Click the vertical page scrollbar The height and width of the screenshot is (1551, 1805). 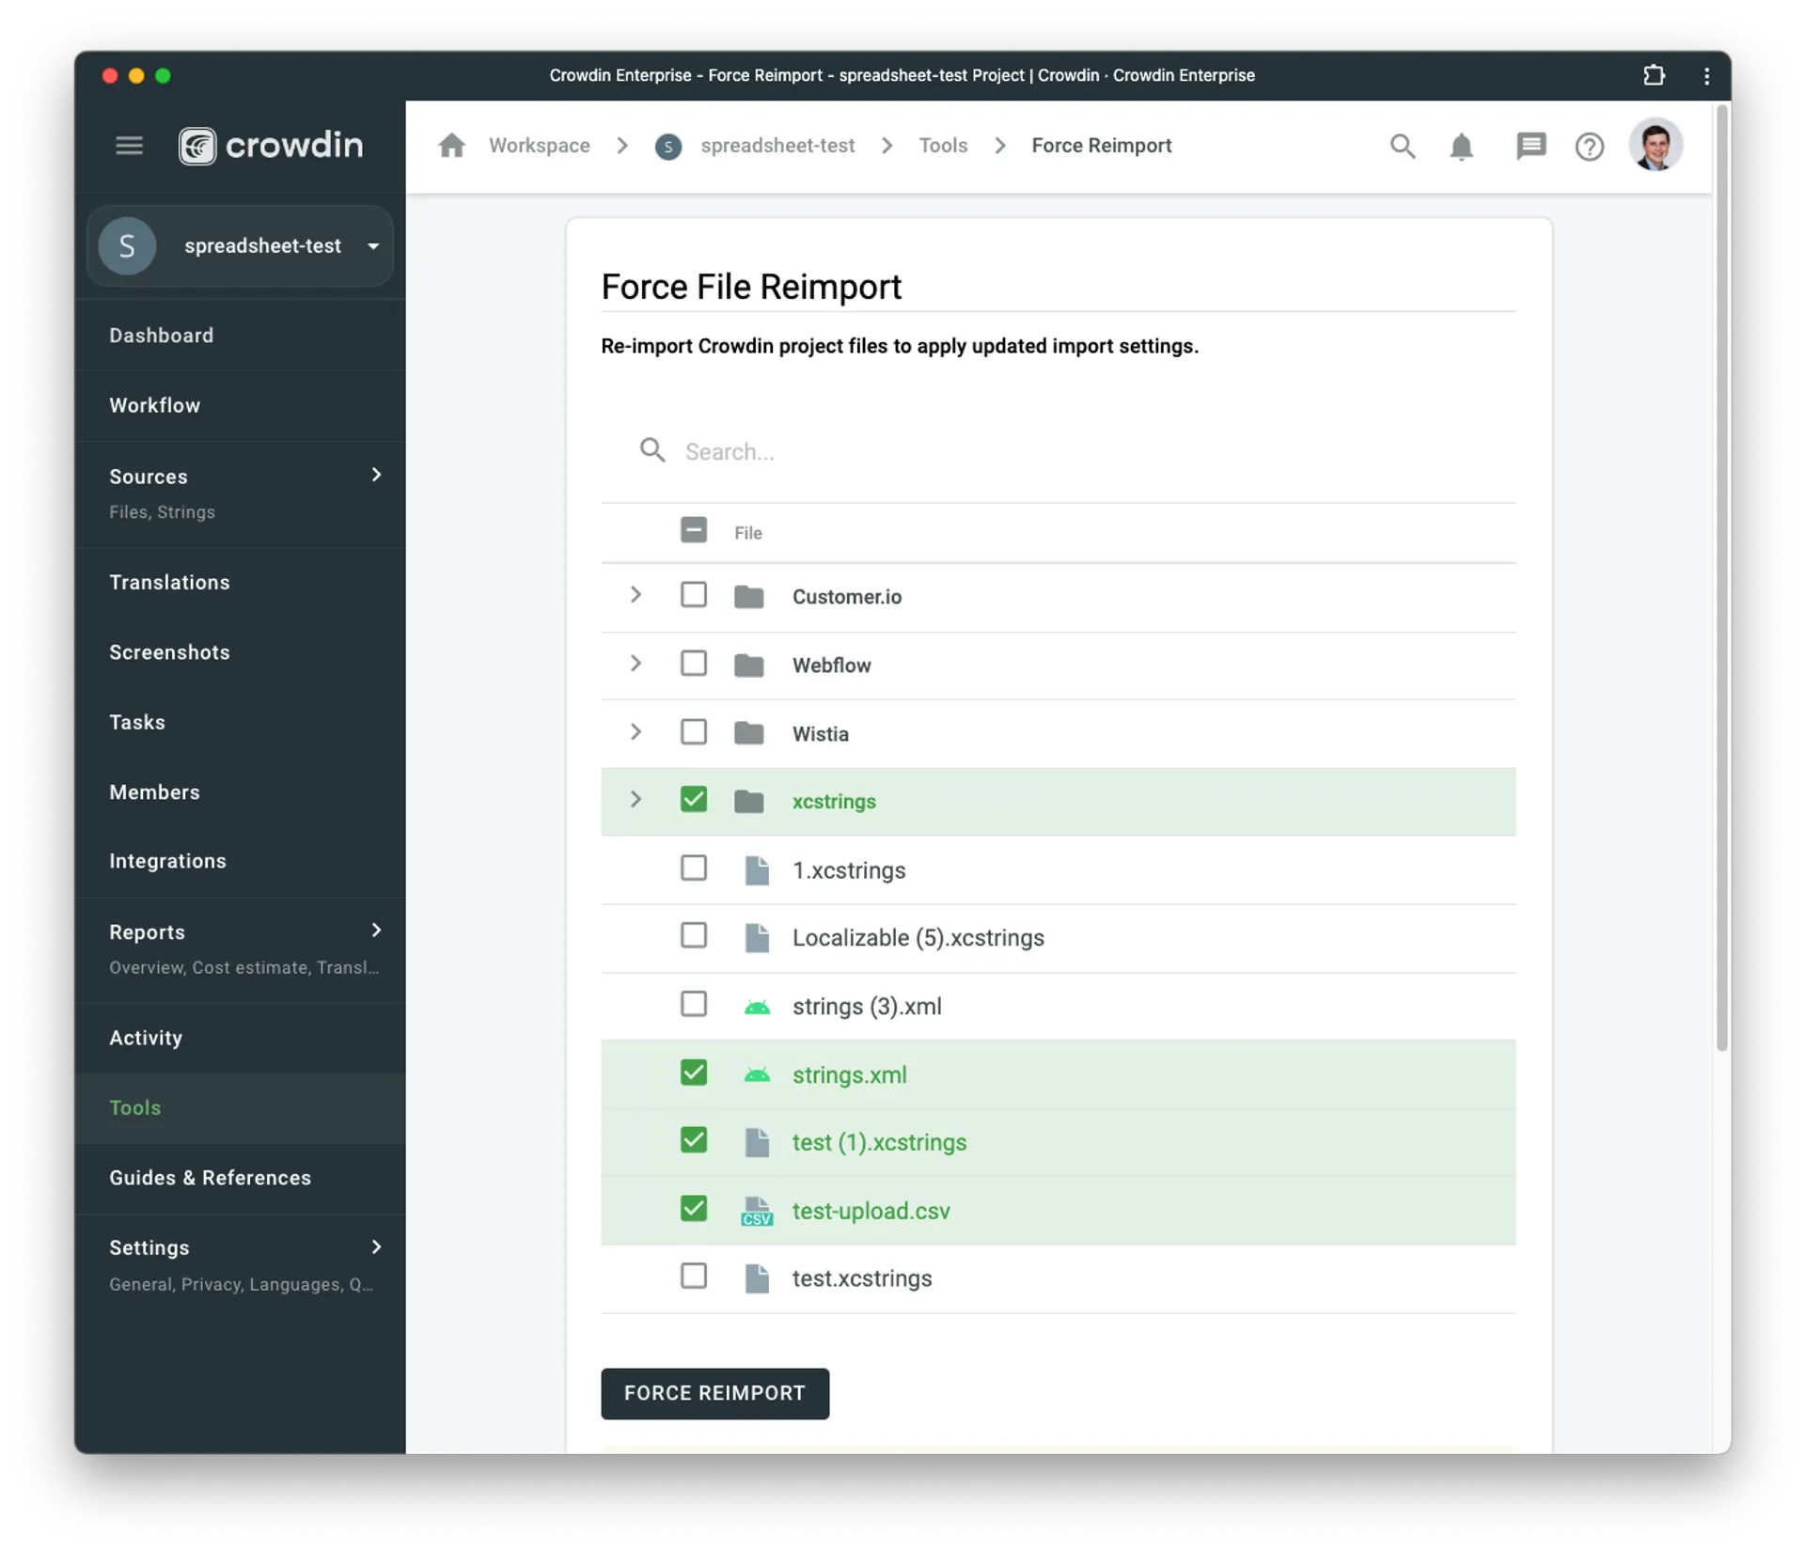(x=1721, y=578)
